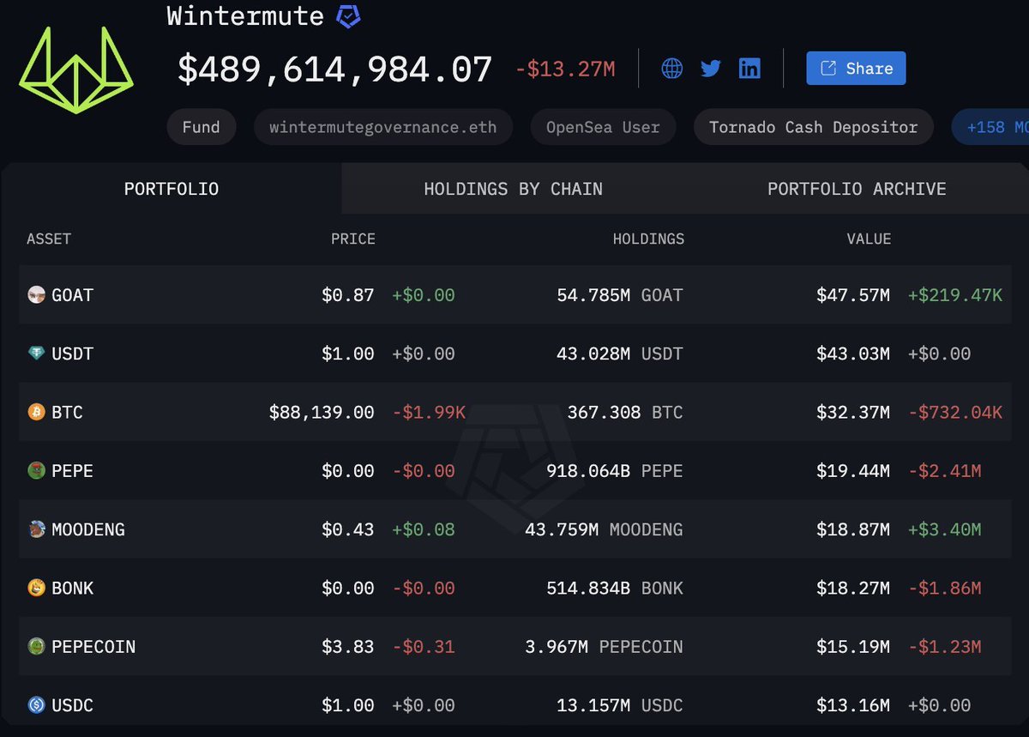Click the PEPE token icon
The width and height of the screenshot is (1029, 737).
pyautogui.click(x=36, y=470)
